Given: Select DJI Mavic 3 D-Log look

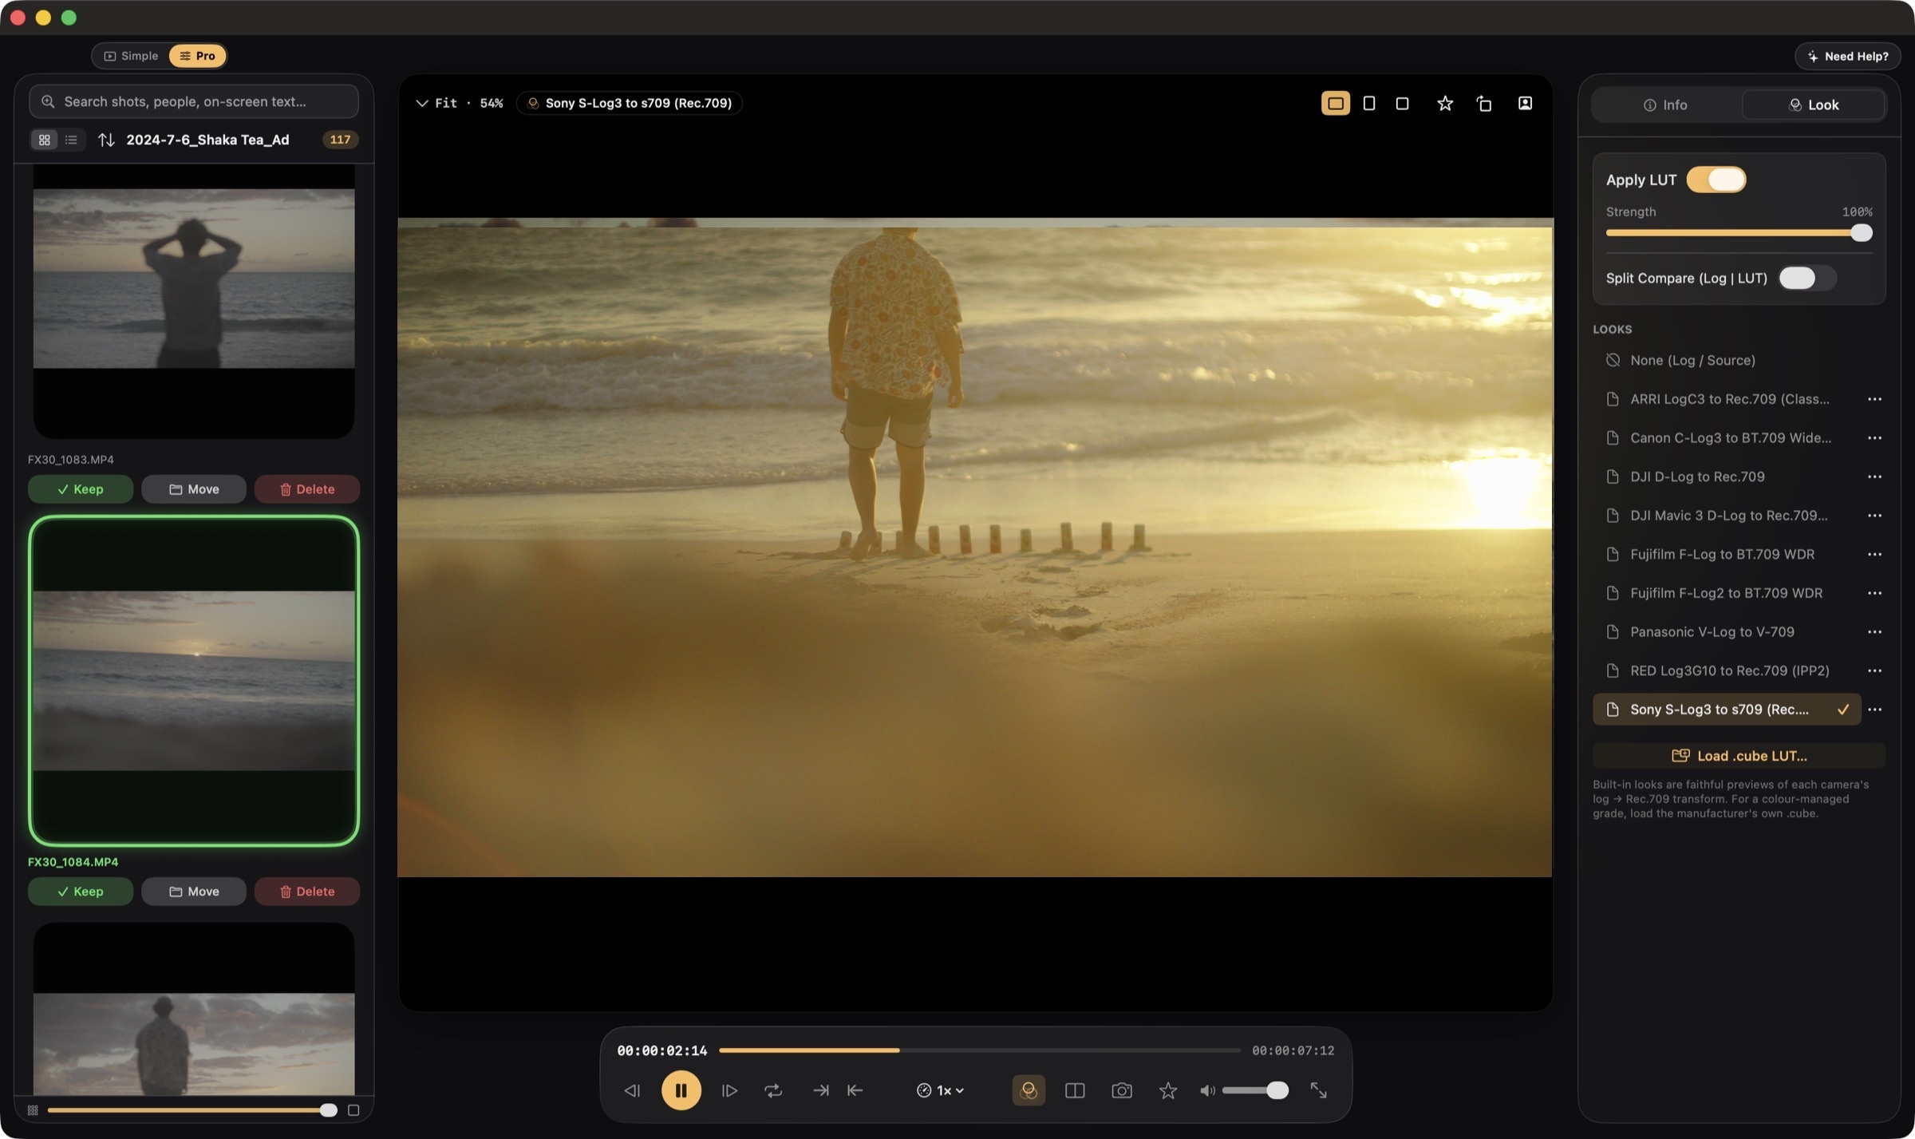Looking at the screenshot, I should (x=1727, y=516).
